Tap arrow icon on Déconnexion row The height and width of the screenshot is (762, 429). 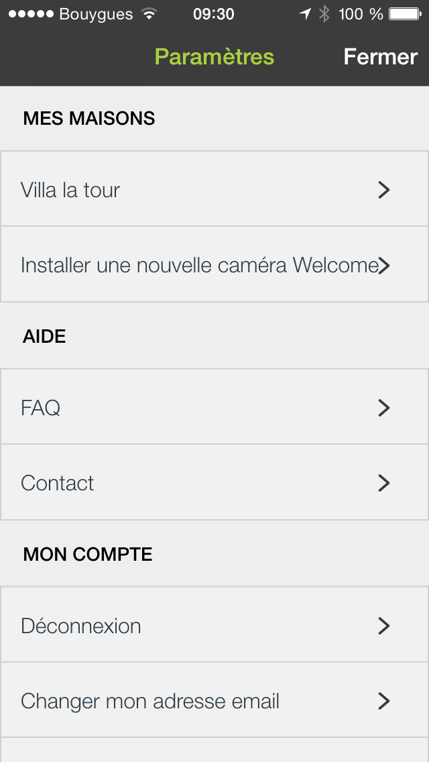[383, 627]
